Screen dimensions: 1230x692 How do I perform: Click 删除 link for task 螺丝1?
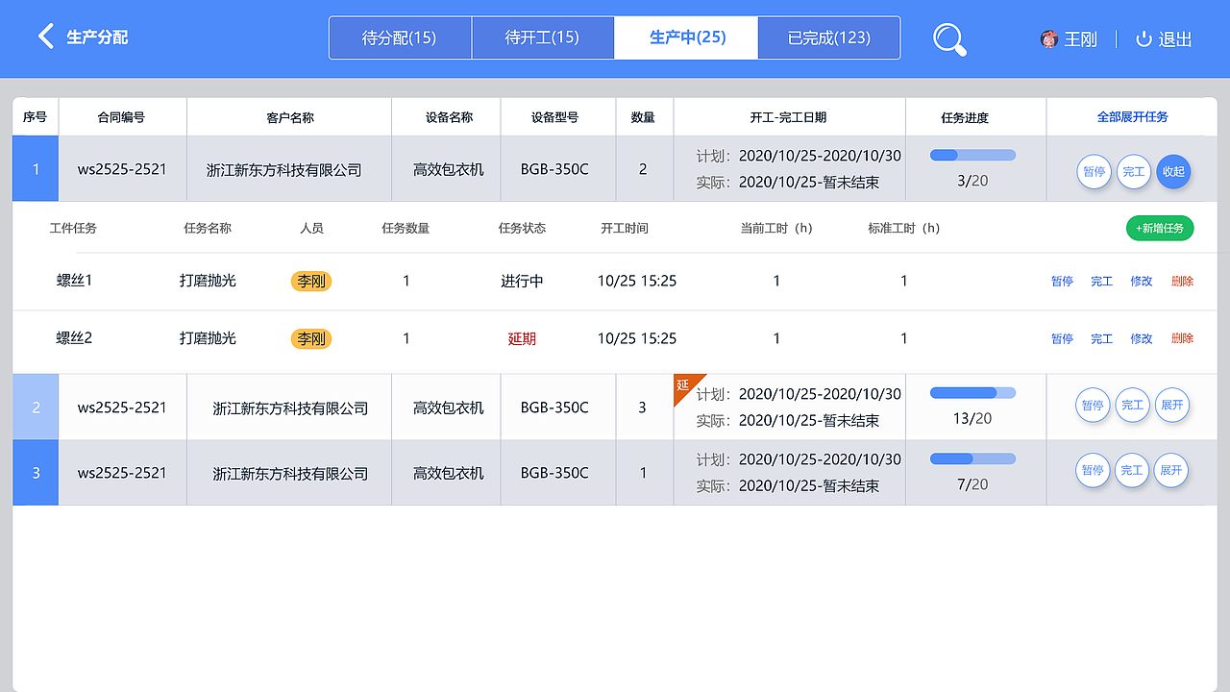coord(1182,282)
